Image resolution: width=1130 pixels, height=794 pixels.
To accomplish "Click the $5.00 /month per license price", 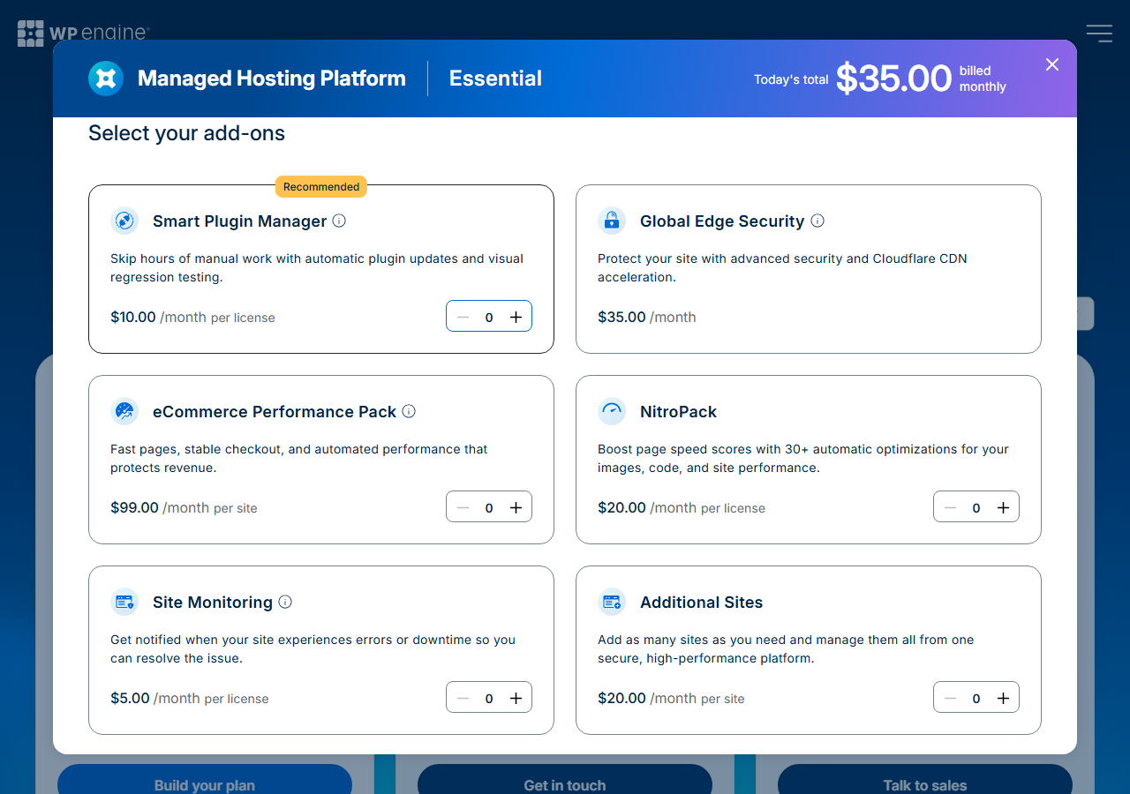I will tap(190, 698).
